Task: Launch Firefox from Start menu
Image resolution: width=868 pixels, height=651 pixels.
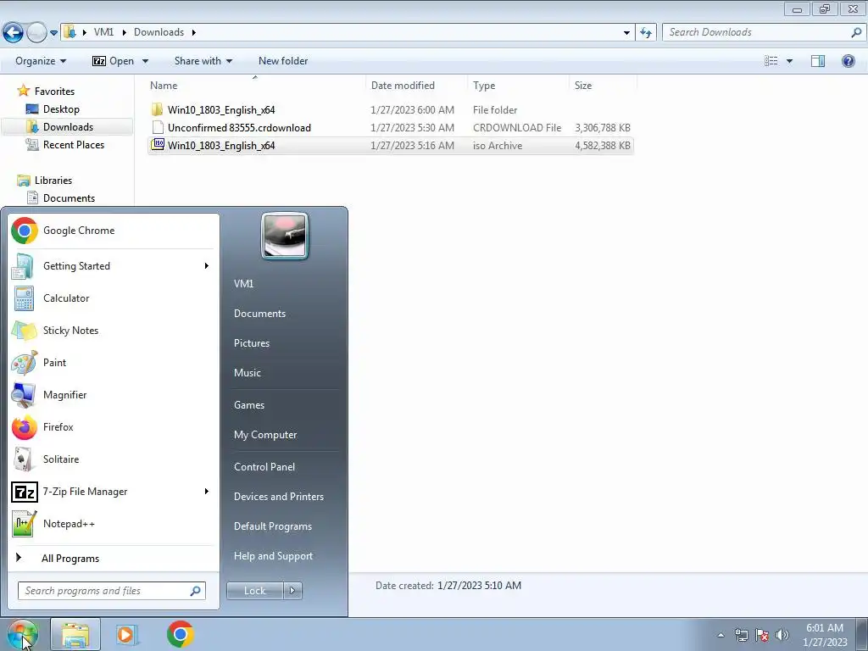Action: (x=113, y=427)
